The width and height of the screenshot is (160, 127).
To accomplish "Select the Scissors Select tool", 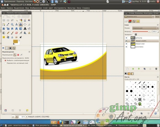I will tap(25, 20).
